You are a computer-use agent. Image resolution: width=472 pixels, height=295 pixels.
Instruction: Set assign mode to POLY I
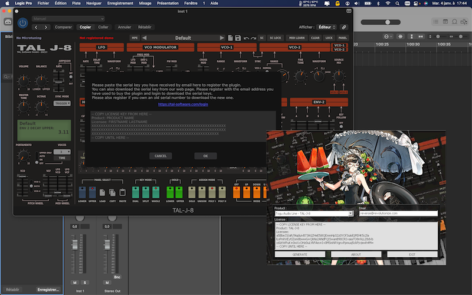pos(212,192)
